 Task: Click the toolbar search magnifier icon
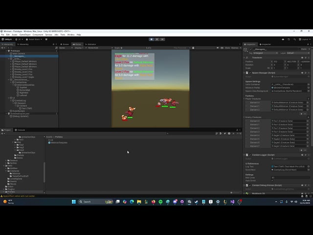tap(294, 39)
